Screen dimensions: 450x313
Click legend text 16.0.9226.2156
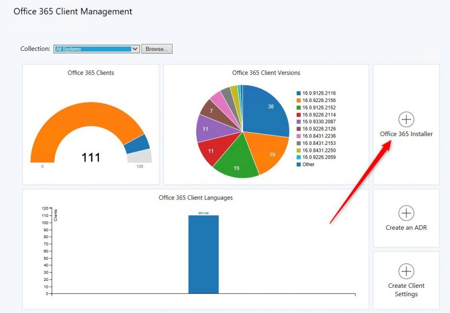319,101
